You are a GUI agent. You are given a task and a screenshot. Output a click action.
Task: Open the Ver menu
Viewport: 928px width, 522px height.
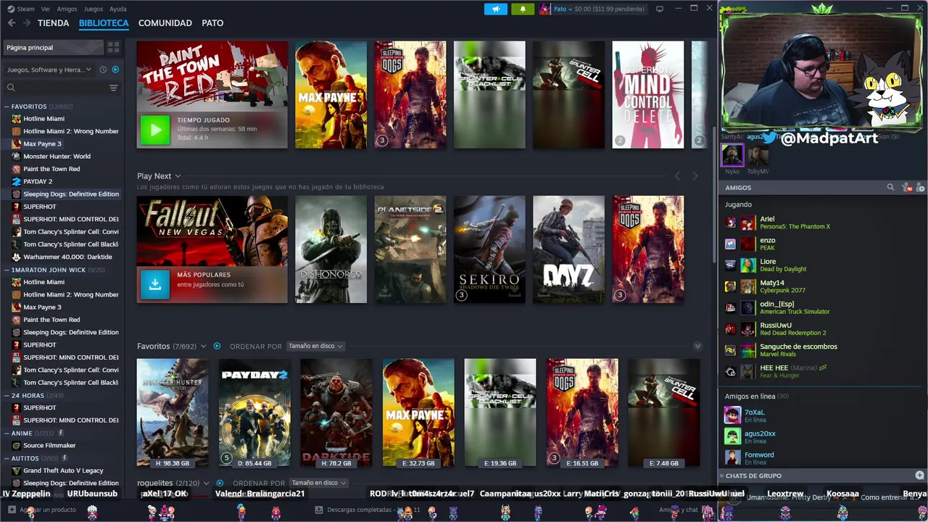(x=46, y=9)
